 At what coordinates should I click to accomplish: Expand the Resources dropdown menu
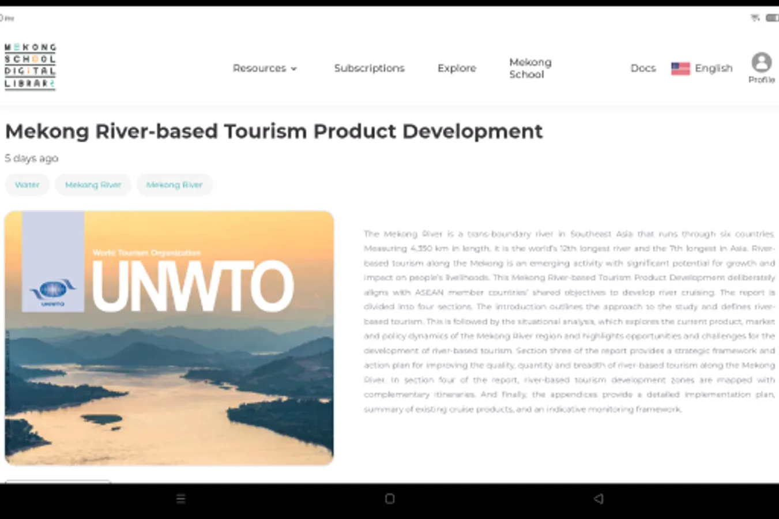265,68
